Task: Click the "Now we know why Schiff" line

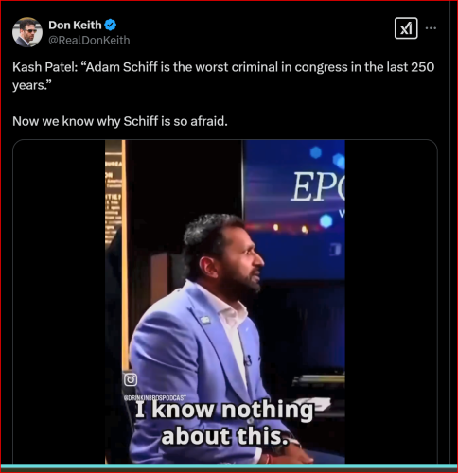Action: pos(120,121)
